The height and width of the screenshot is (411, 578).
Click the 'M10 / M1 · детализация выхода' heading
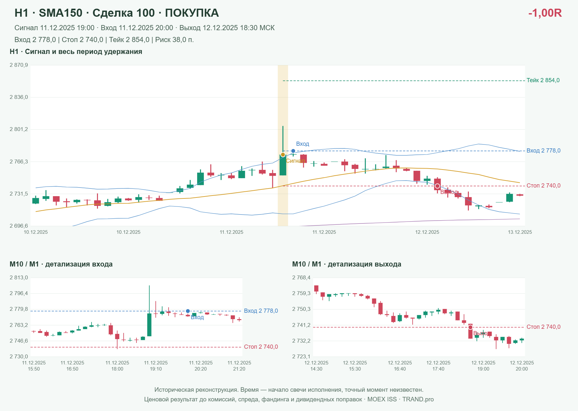point(347,264)
